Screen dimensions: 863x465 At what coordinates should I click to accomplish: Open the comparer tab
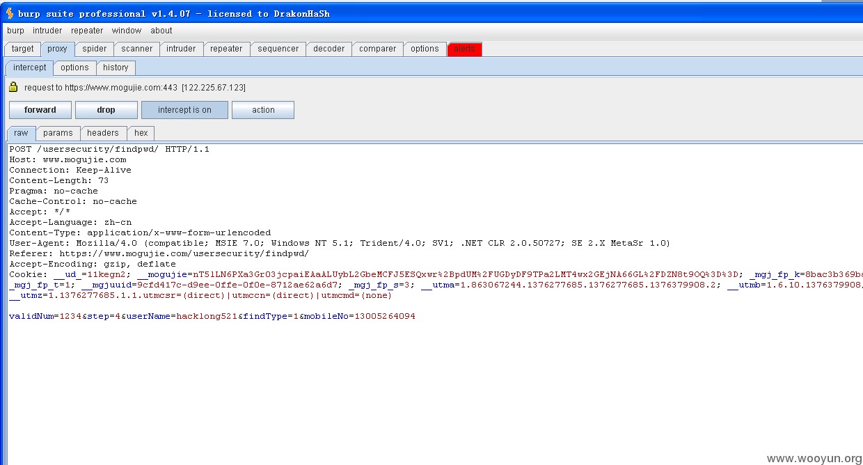[378, 49]
